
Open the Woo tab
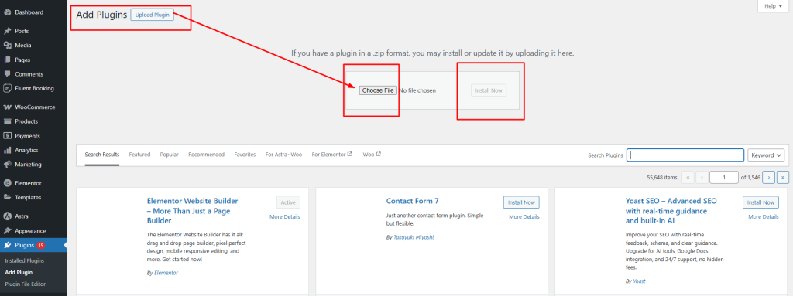pos(372,155)
